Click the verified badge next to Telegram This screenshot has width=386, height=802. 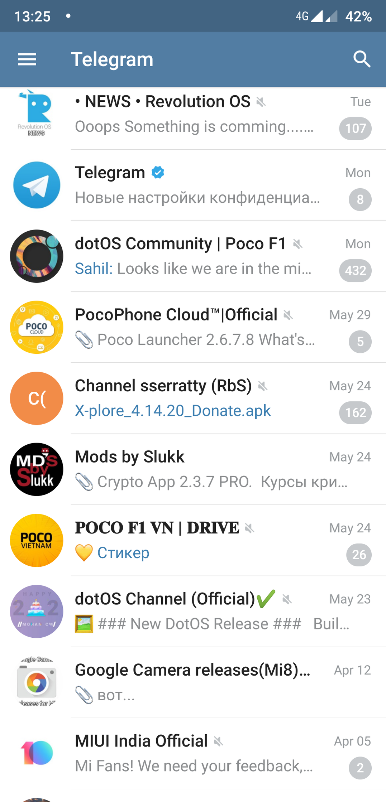point(158,173)
